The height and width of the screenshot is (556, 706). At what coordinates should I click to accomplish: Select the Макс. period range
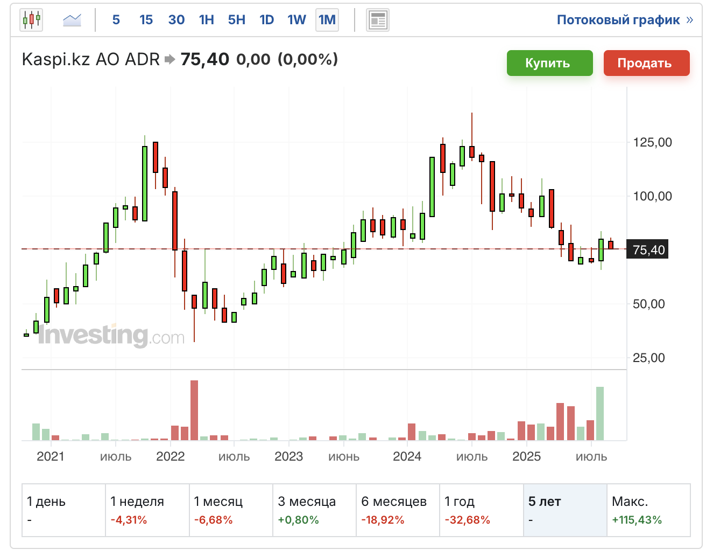(648, 510)
